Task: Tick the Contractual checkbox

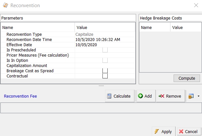Action: pyautogui.click(x=105, y=76)
